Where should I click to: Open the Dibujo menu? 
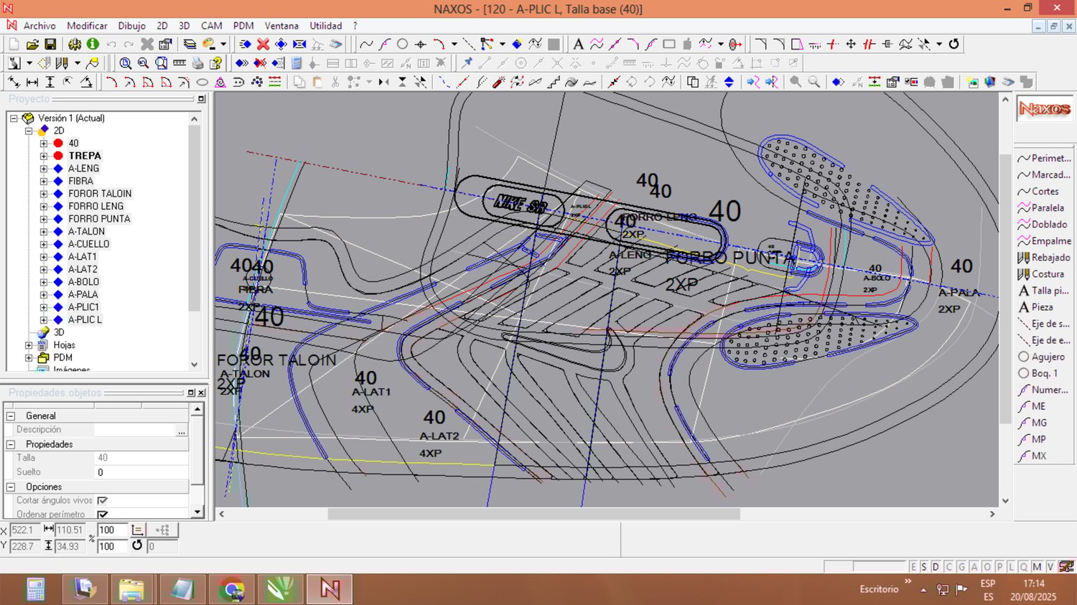[131, 26]
